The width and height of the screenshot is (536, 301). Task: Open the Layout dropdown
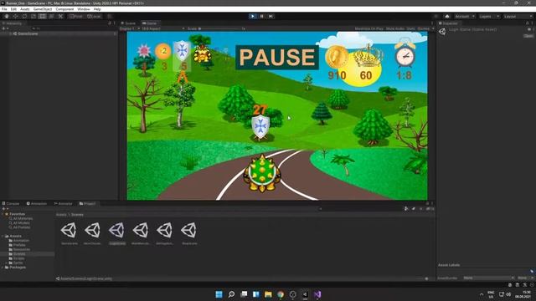point(518,17)
